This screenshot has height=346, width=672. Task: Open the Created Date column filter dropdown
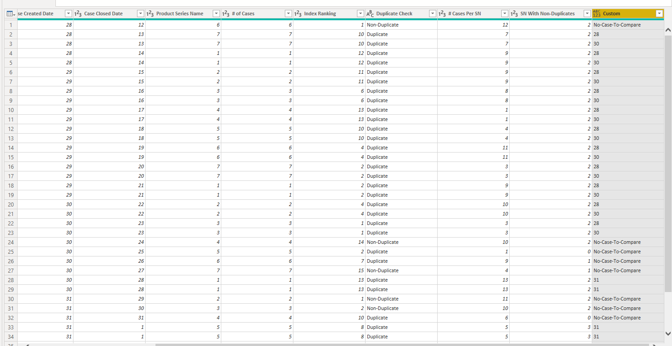68,13
